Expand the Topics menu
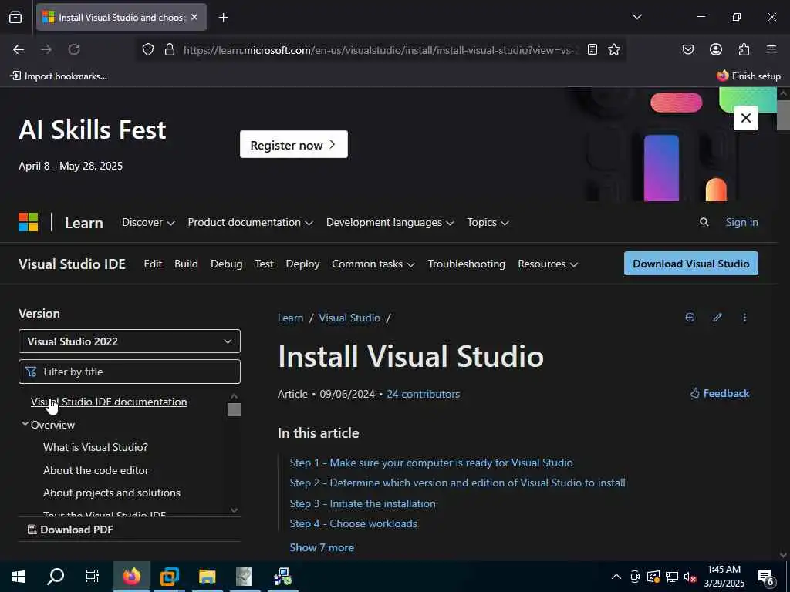The width and height of the screenshot is (790, 592). point(488,223)
